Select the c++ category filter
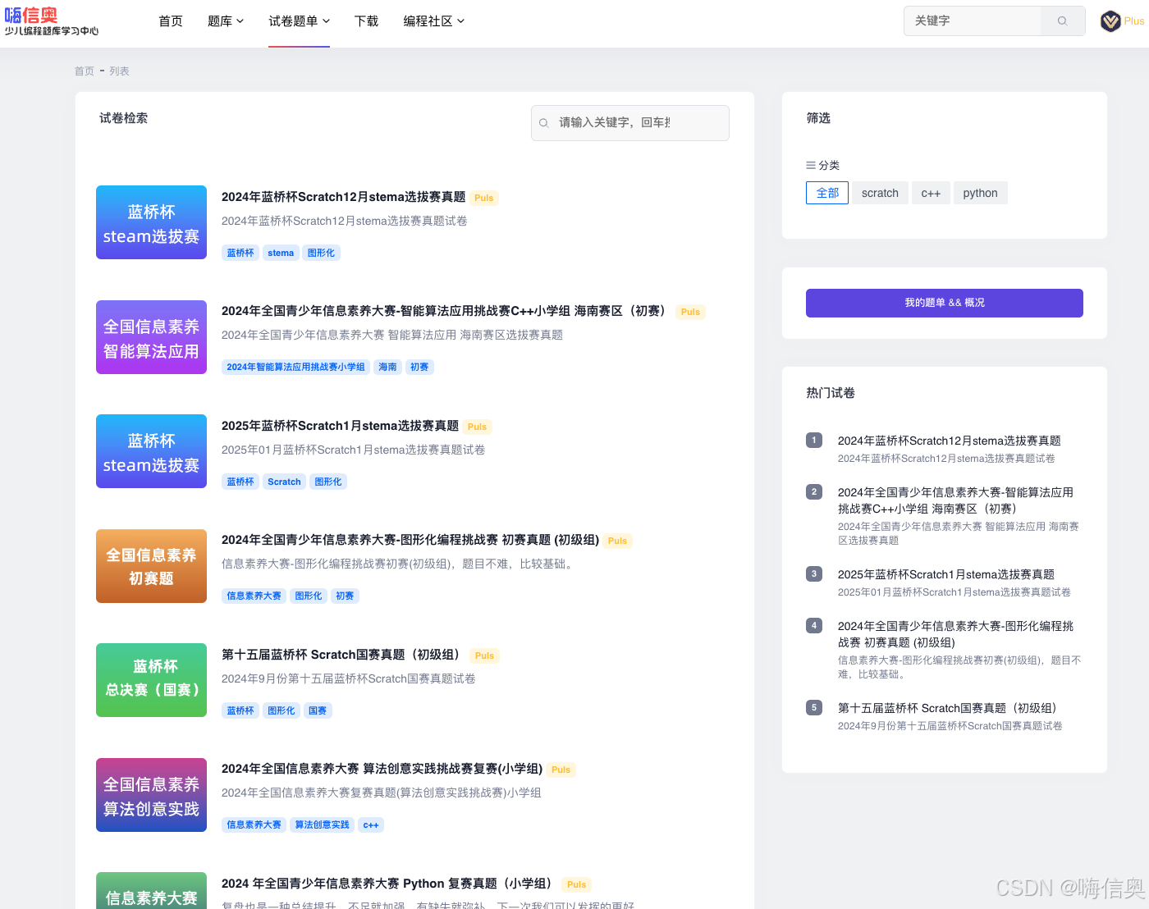 pos(931,193)
